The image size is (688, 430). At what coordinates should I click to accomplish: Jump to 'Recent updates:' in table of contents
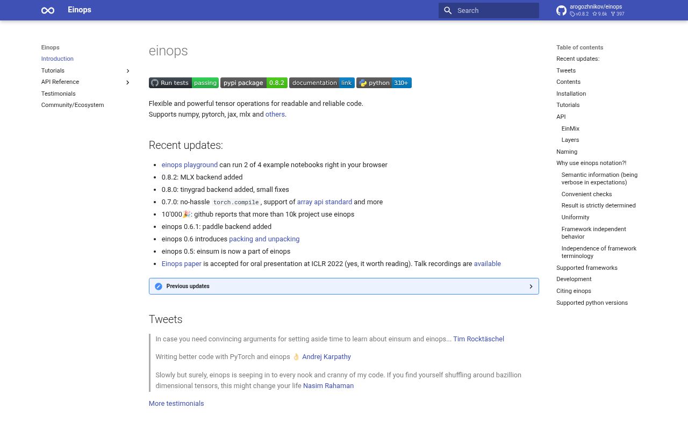578,59
